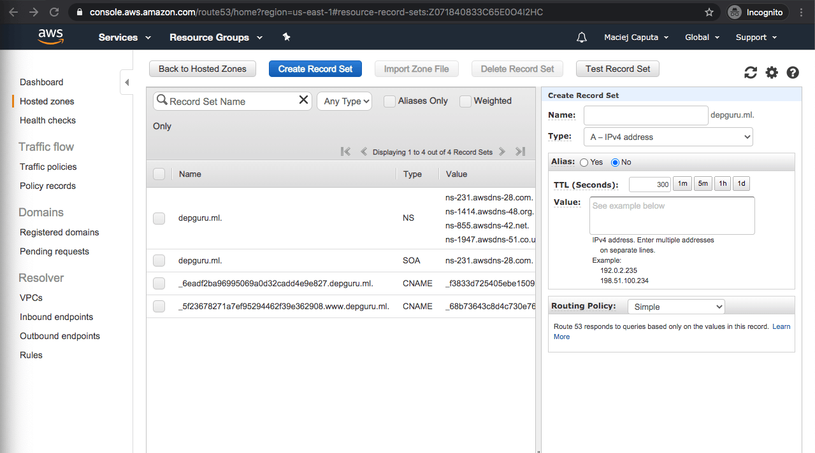Click the Create Record Set button
The width and height of the screenshot is (815, 453).
click(x=315, y=69)
